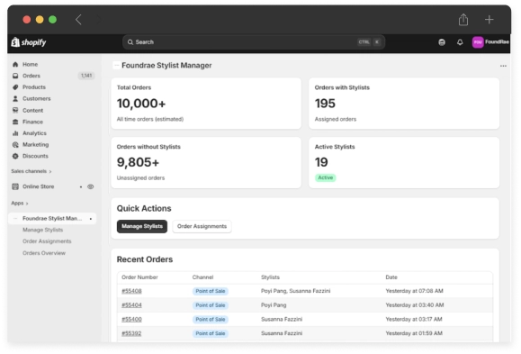
Task: Click the Order Assignments button in Quick Actions
Action: click(x=202, y=227)
